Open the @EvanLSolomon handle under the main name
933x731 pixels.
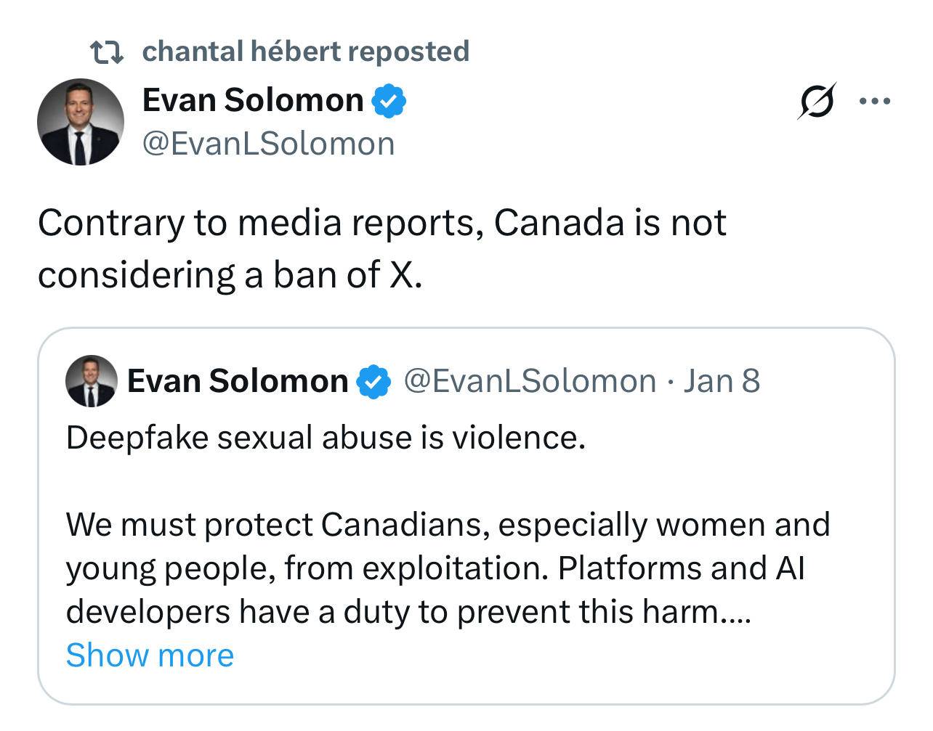click(x=268, y=144)
